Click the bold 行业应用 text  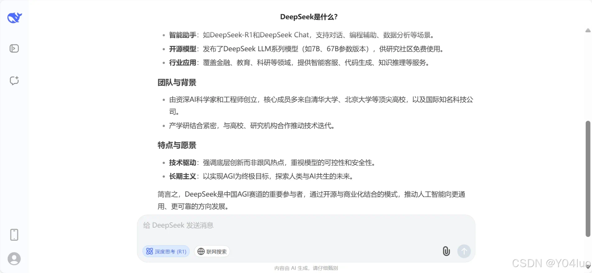(x=183, y=63)
